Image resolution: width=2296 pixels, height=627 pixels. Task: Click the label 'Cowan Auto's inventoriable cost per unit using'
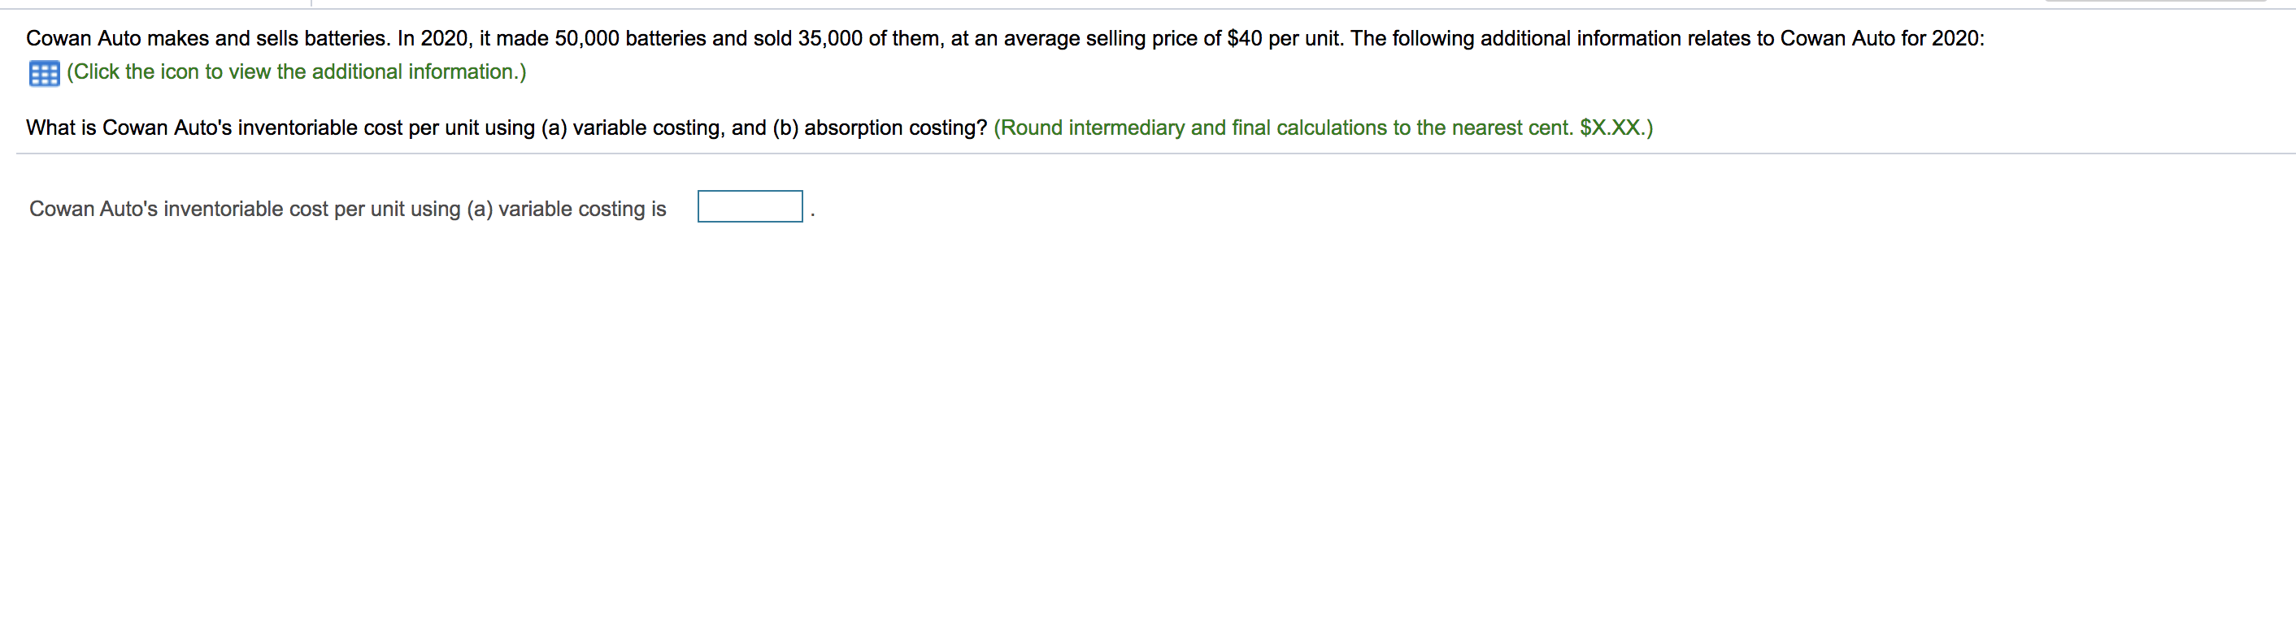[245, 210]
